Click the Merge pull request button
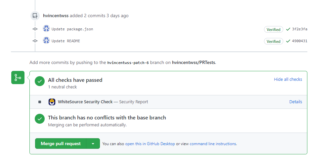312x157 pixels. click(61, 144)
